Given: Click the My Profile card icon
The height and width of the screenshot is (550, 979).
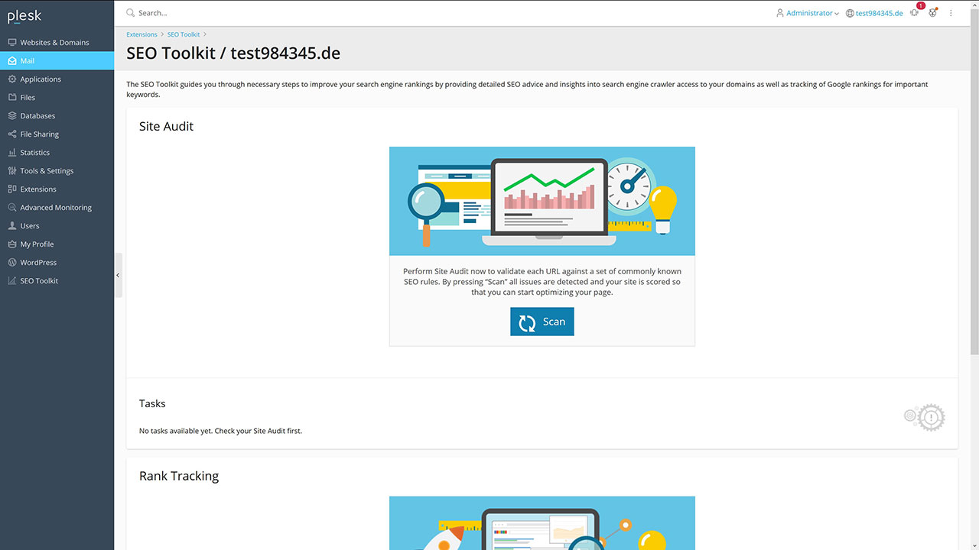Looking at the screenshot, I should tap(12, 244).
